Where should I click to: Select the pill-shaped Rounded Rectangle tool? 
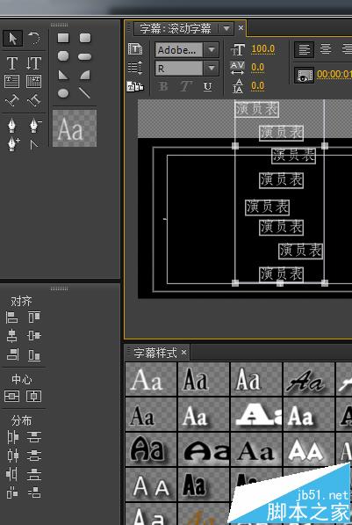(85, 56)
